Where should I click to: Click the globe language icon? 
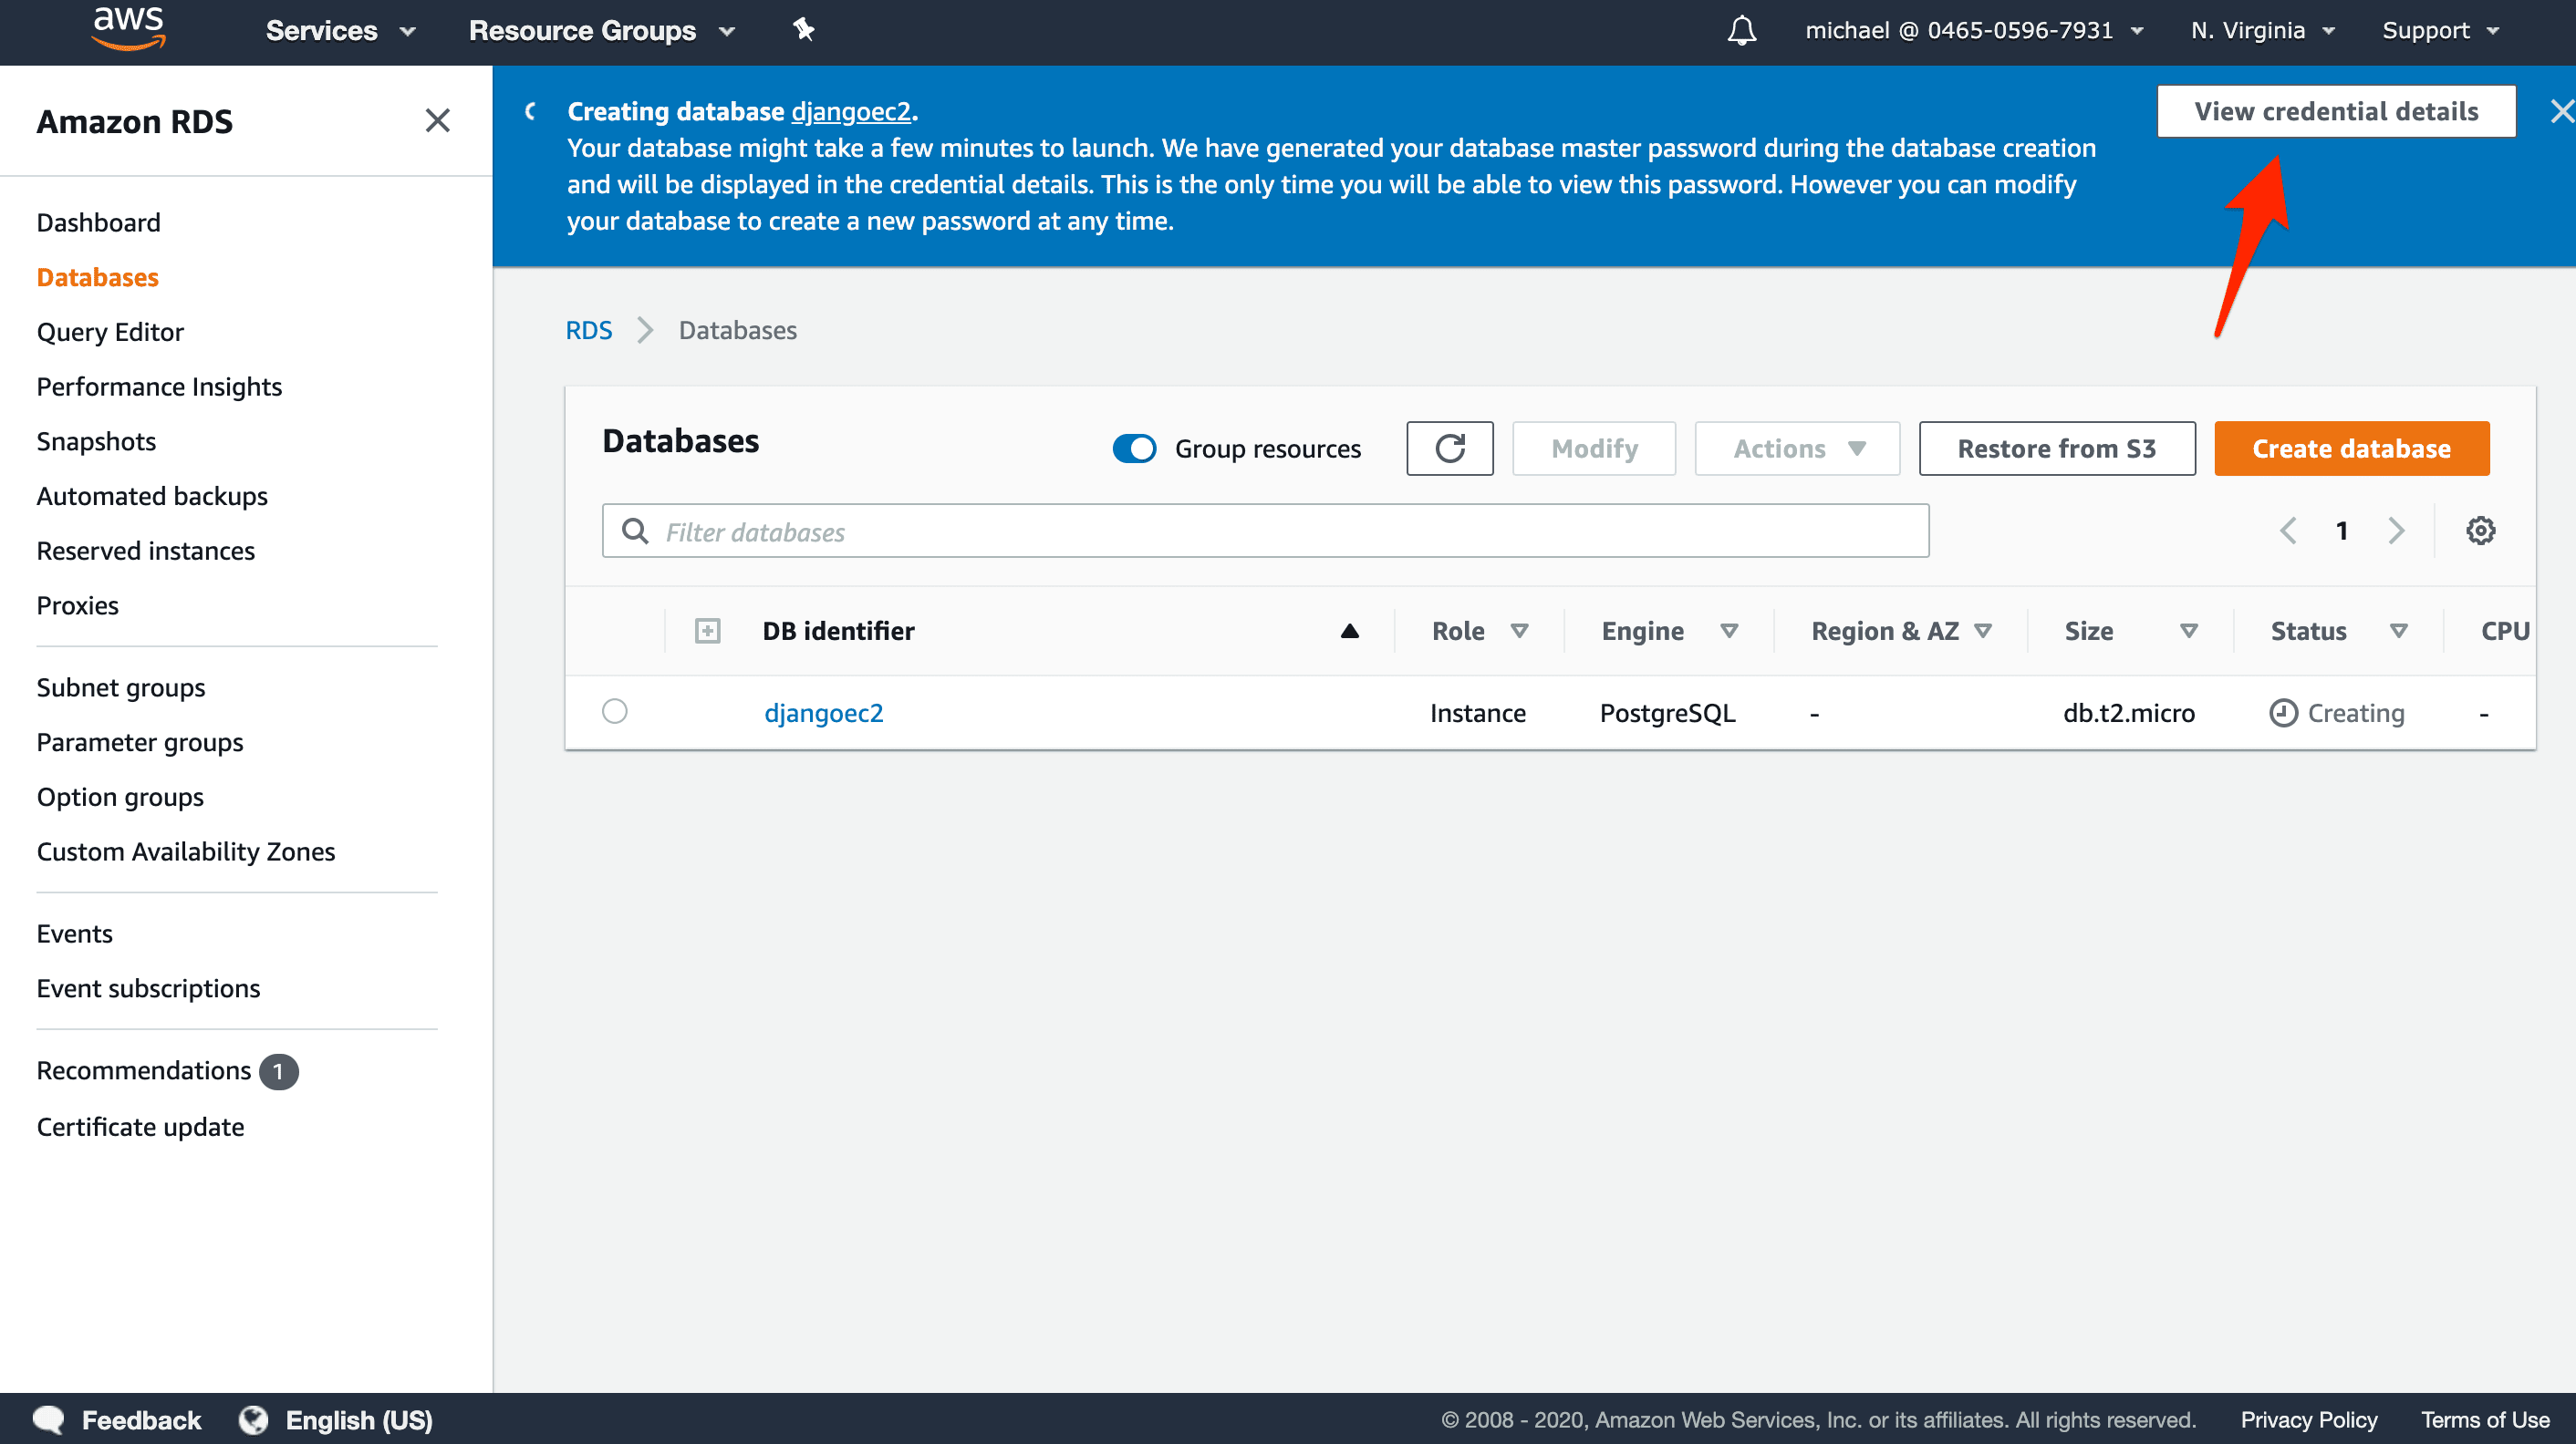[254, 1420]
